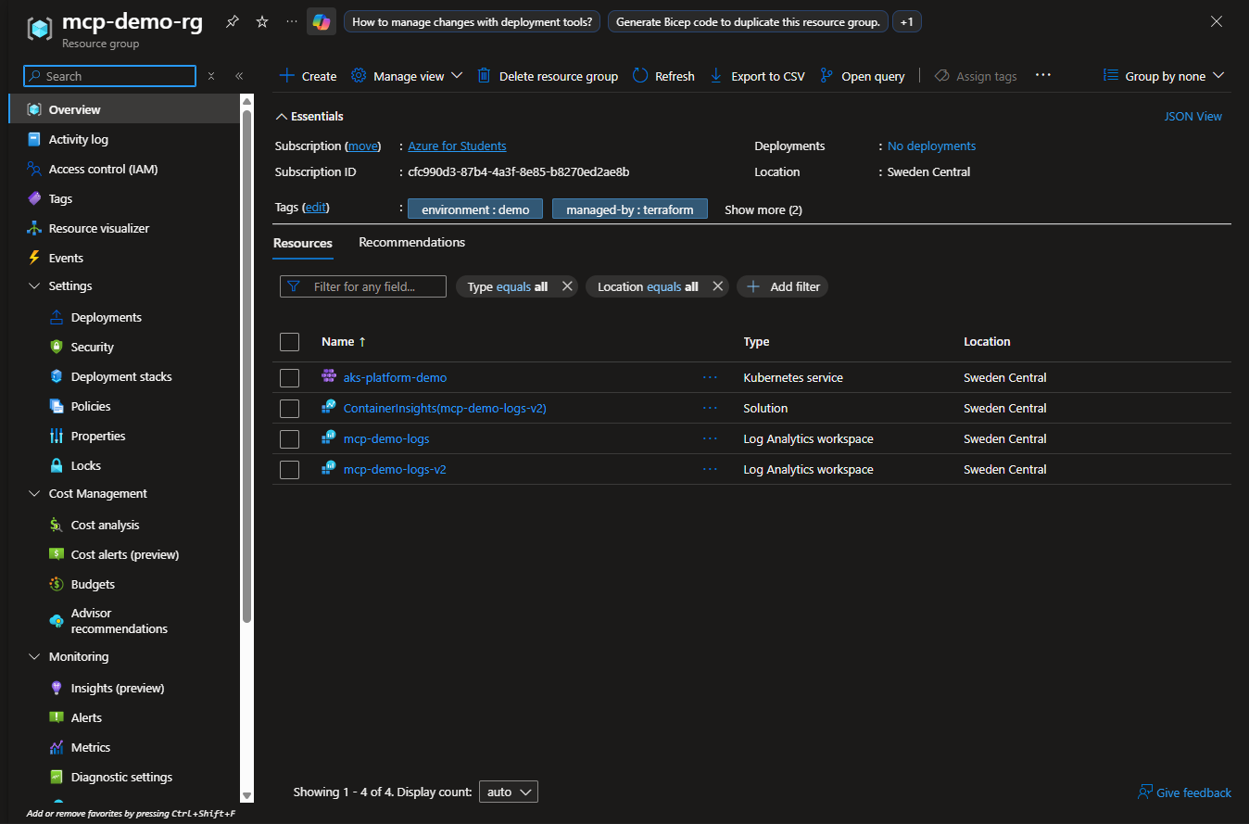The image size is (1249, 824).
Task: Remove the Type equals all filter
Action: (x=567, y=286)
